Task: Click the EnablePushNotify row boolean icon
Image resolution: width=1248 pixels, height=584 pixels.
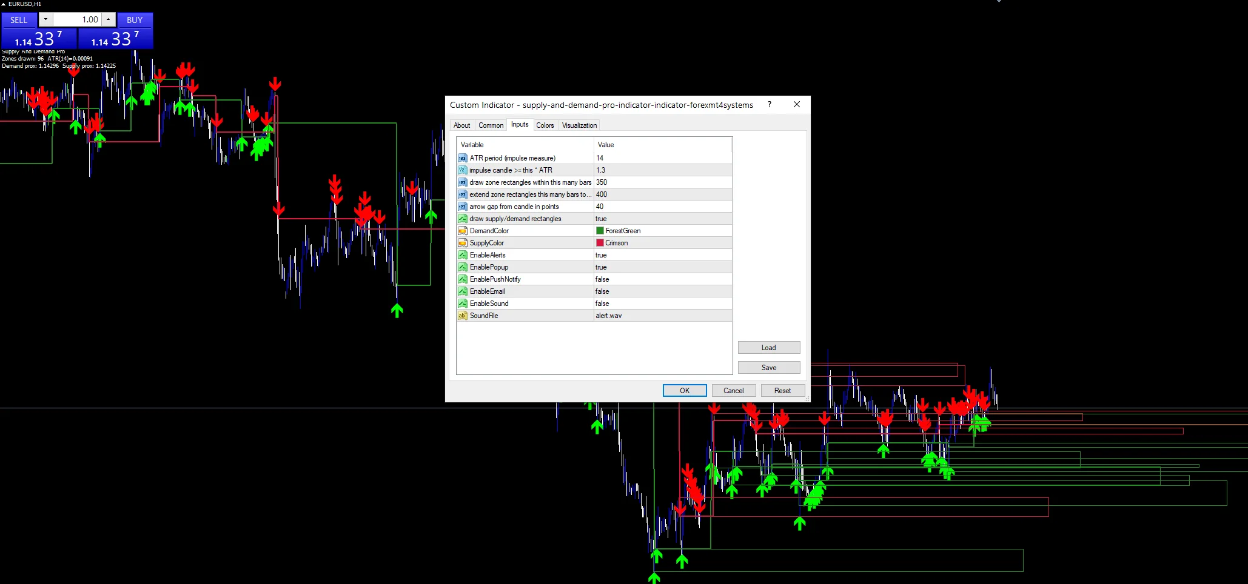Action: 462,279
